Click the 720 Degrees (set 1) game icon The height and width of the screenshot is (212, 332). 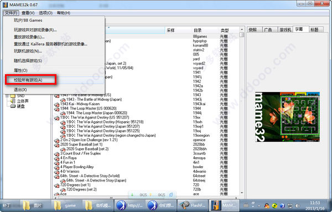56,185
